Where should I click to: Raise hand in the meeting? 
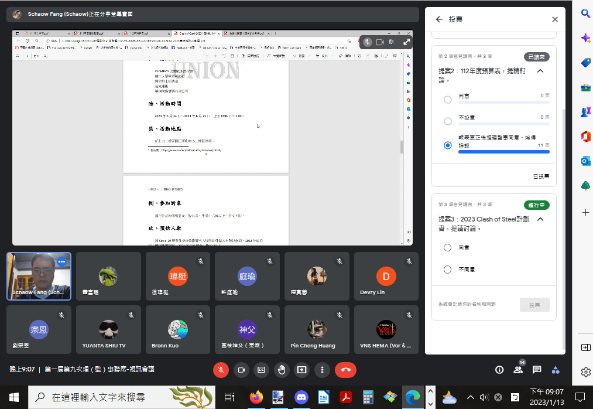[282, 370]
